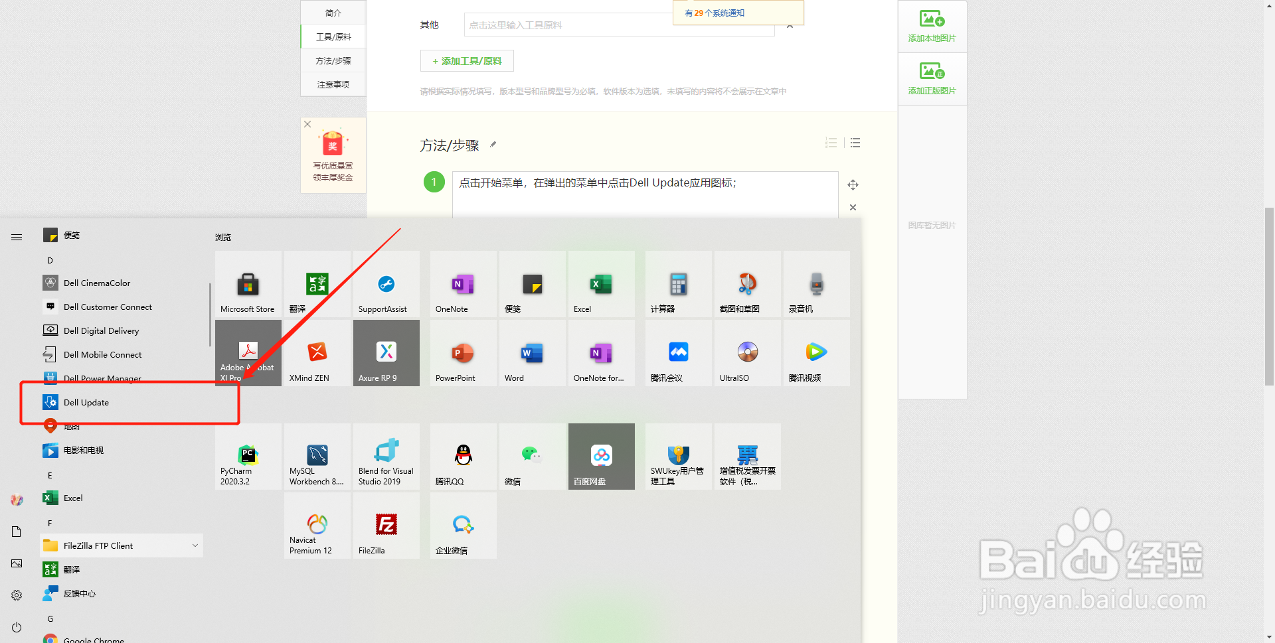1275x643 pixels.
Task: Open 便笺 at top of app list
Action: [122, 235]
